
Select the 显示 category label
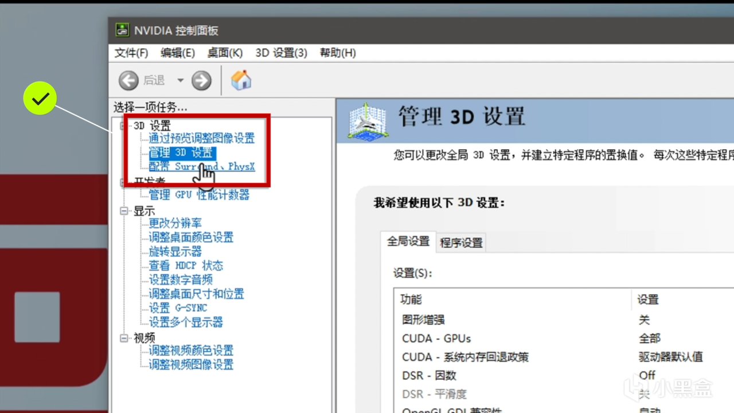point(144,211)
